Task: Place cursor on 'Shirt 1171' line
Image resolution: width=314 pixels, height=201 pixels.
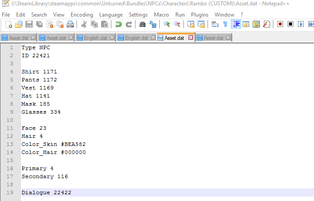Action: 39,72
